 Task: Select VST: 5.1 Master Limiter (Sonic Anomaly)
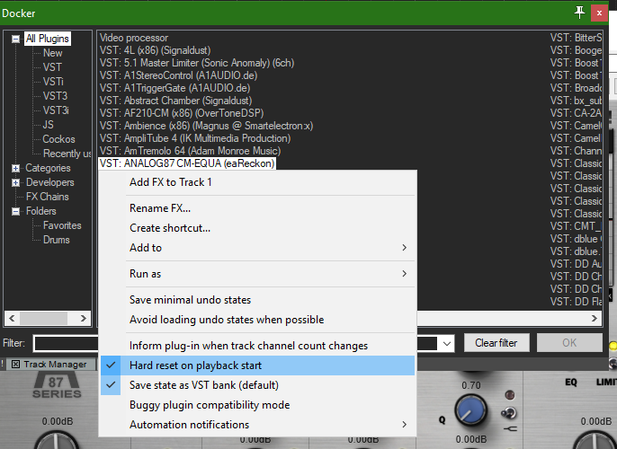point(197,63)
